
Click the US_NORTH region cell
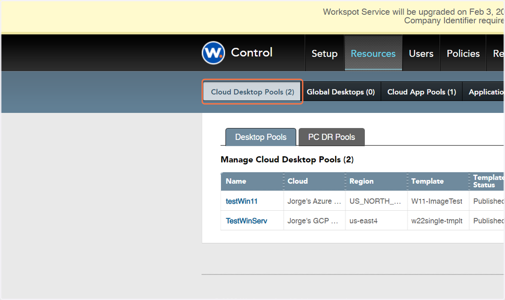pos(376,201)
